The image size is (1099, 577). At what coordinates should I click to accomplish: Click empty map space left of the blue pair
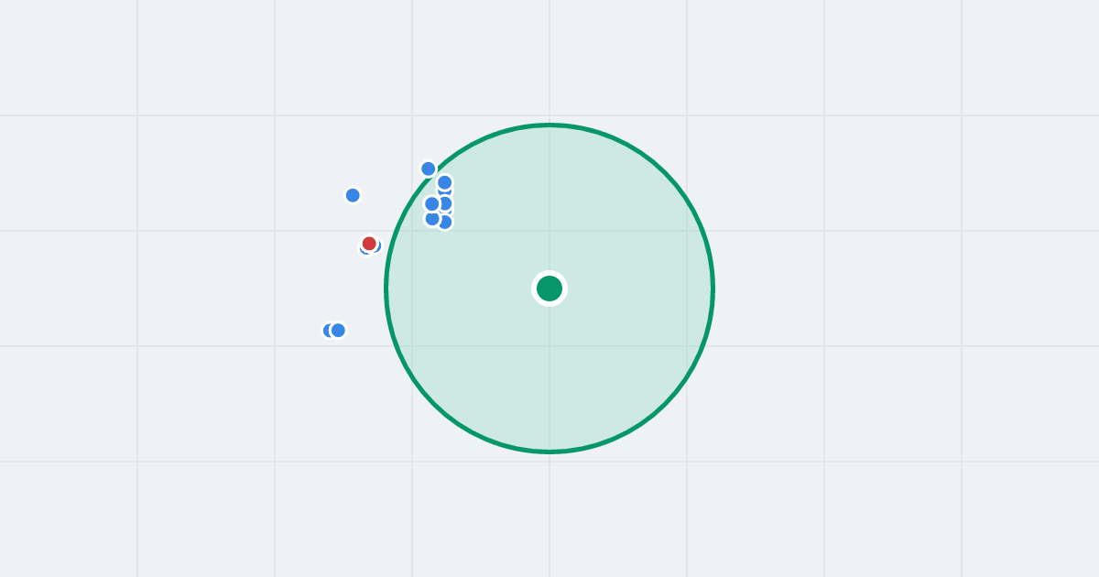(x=229, y=330)
